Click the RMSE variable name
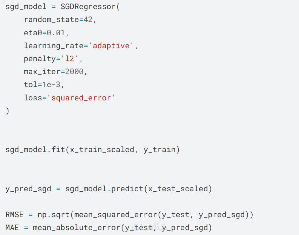Viewport: 299px width, 235px height. pos(14,215)
